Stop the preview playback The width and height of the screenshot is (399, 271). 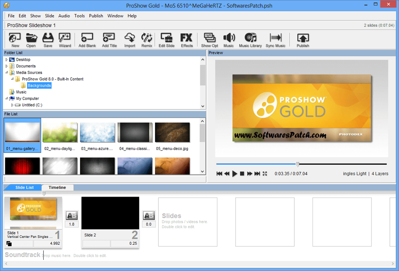click(x=242, y=174)
